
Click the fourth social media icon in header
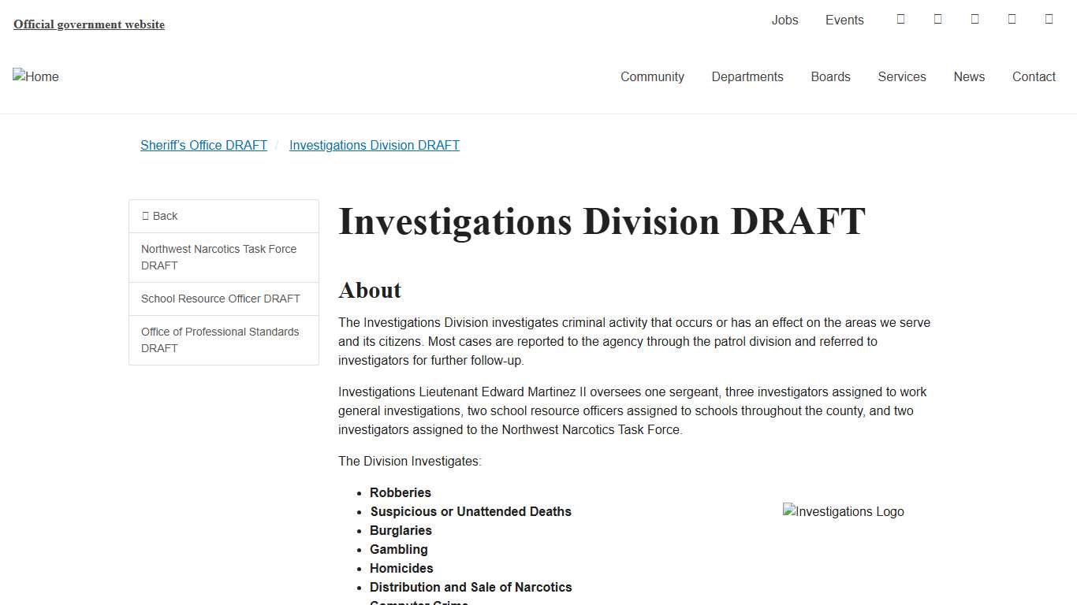pyautogui.click(x=1012, y=19)
